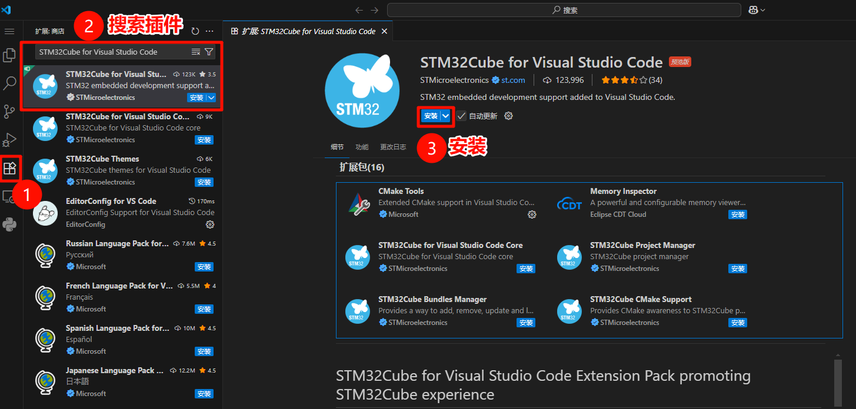Open the Copilot icon in title bar
856x409 pixels.
[752, 10]
